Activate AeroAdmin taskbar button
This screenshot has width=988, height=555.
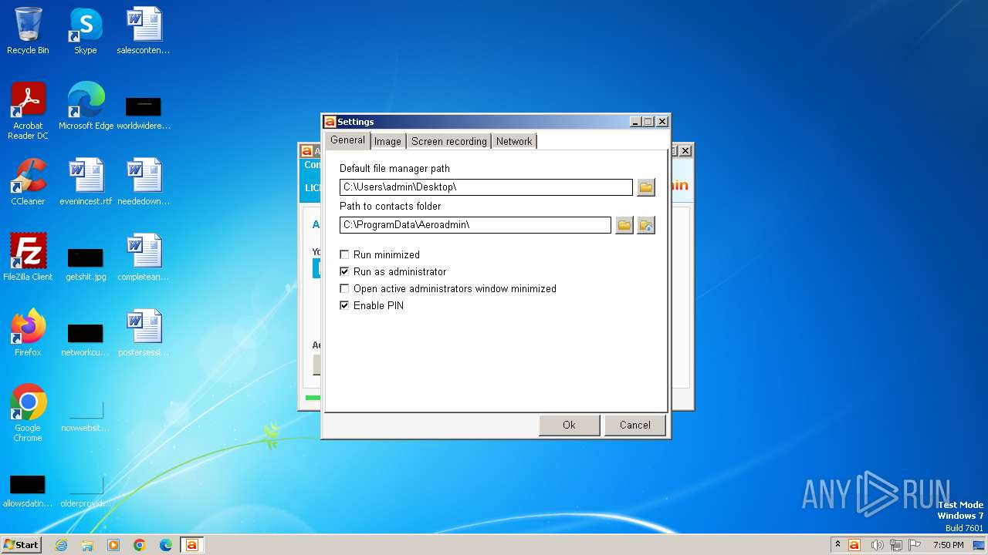(192, 545)
